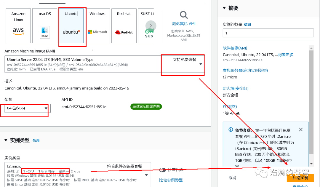Open 信息 link beside 实例类型
Image resolution: width=320 pixels, height=187 pixels.
pyautogui.click(x=36, y=141)
